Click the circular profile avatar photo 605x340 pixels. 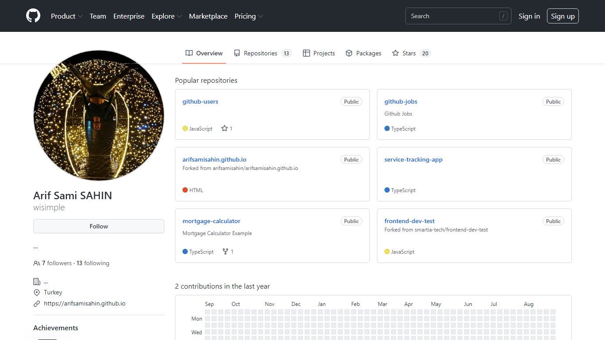[99, 115]
